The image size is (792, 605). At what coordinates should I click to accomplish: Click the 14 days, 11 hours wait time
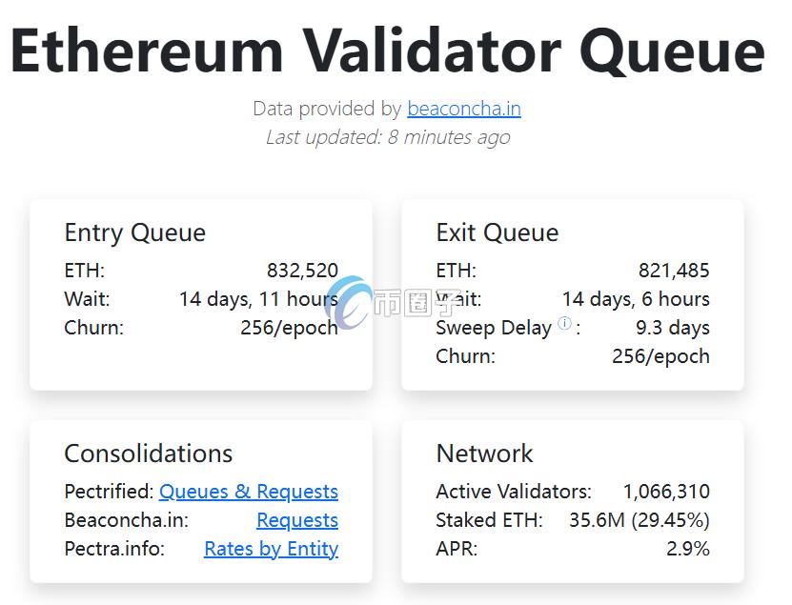click(x=258, y=299)
